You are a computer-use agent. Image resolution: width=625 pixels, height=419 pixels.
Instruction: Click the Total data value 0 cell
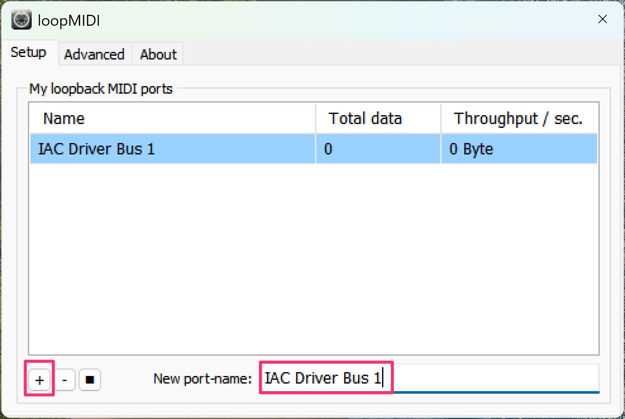coord(328,149)
